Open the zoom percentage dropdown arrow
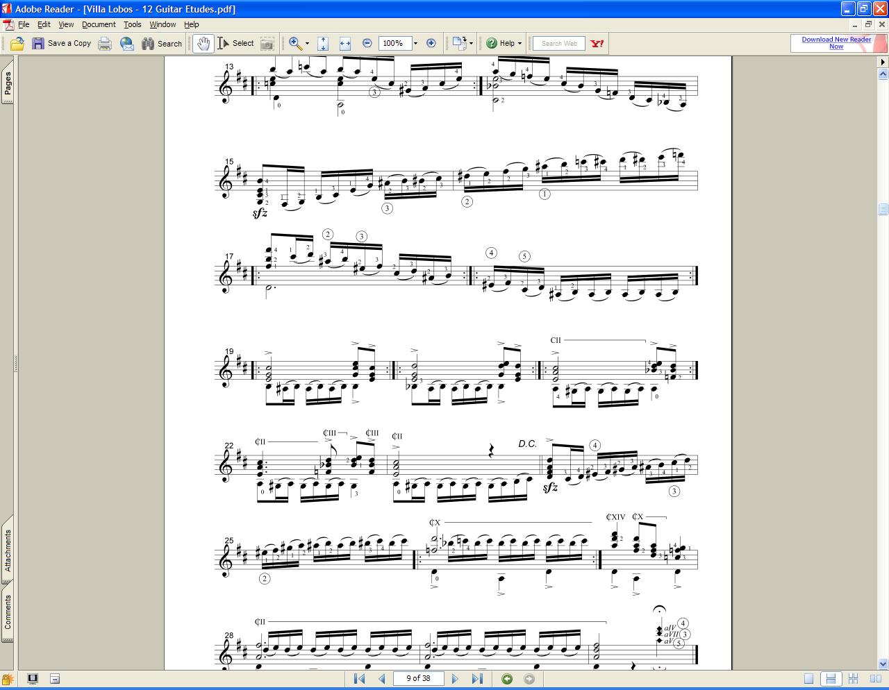Screen dimensions: 889x690 tap(415, 43)
